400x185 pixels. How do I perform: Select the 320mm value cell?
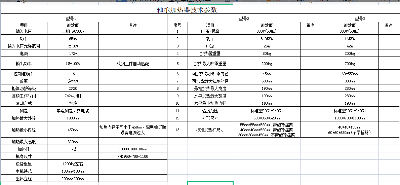pos(73,142)
